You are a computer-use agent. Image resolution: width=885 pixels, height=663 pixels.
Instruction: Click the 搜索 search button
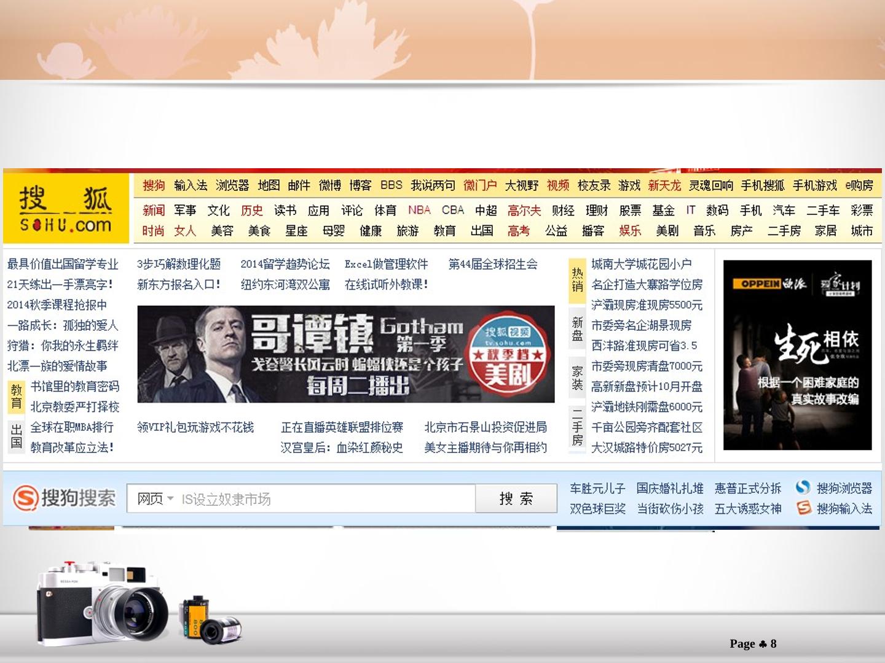pyautogui.click(x=516, y=498)
